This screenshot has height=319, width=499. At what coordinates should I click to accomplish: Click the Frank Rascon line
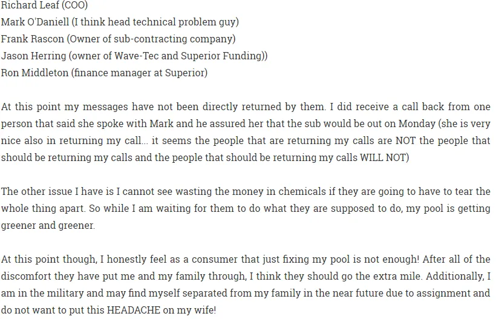click(118, 39)
